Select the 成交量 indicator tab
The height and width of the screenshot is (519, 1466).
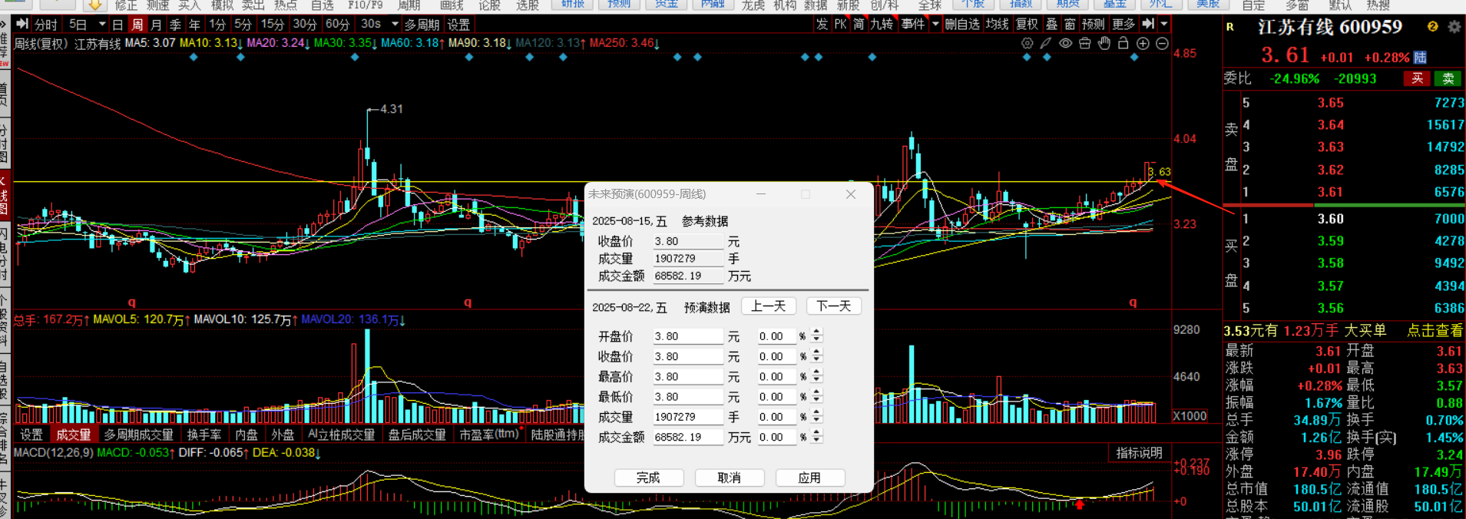[73, 435]
